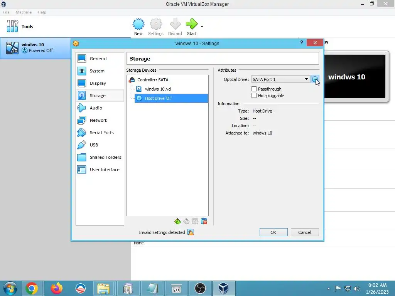This screenshot has height=296, width=395.
Task: Open the System settings category
Action: coord(100,71)
